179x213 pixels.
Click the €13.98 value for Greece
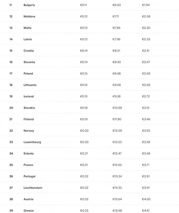pos(117,211)
